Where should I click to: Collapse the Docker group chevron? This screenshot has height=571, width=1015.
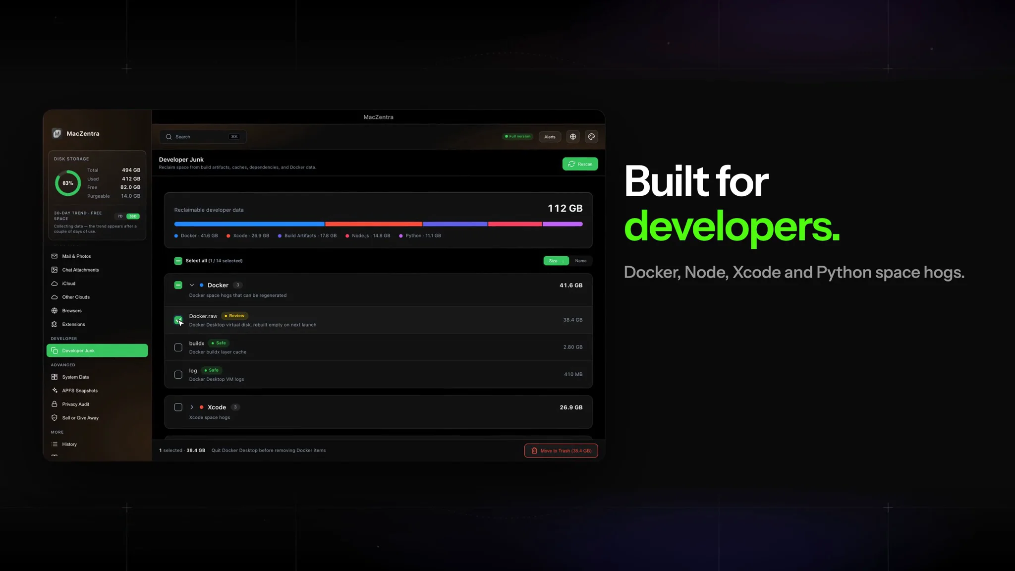point(192,285)
